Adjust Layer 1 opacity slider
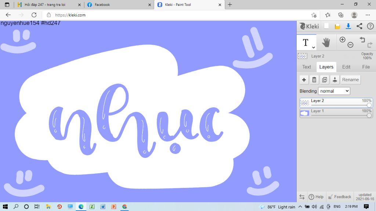 point(369,115)
